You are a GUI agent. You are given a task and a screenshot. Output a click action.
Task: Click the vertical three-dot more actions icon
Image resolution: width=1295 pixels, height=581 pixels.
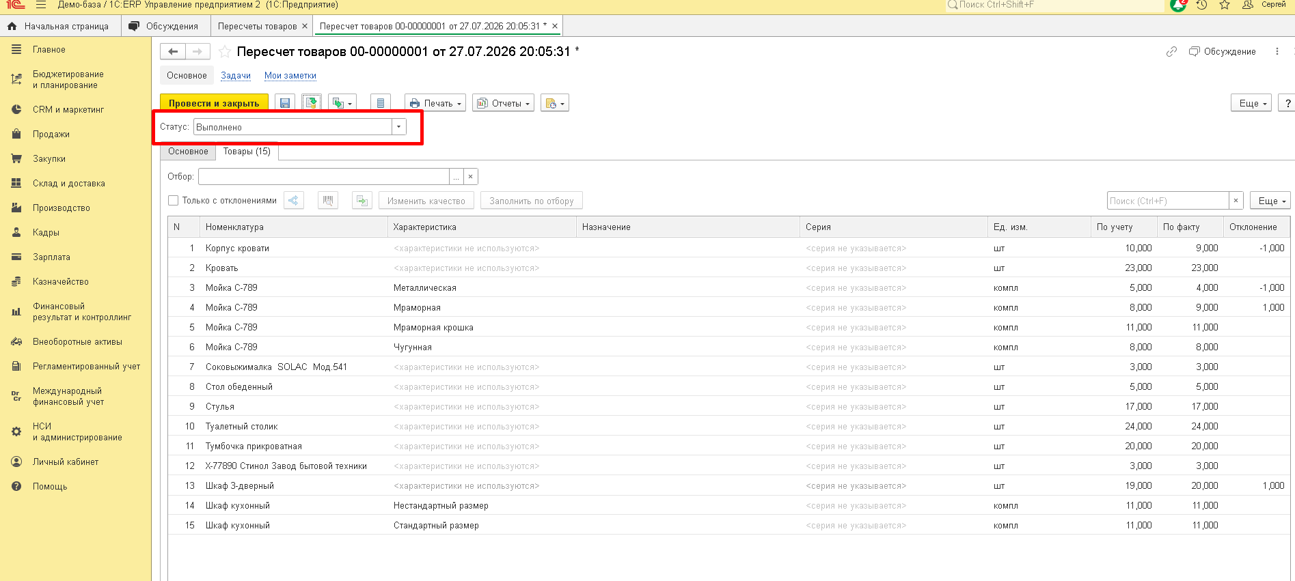pos(1277,52)
